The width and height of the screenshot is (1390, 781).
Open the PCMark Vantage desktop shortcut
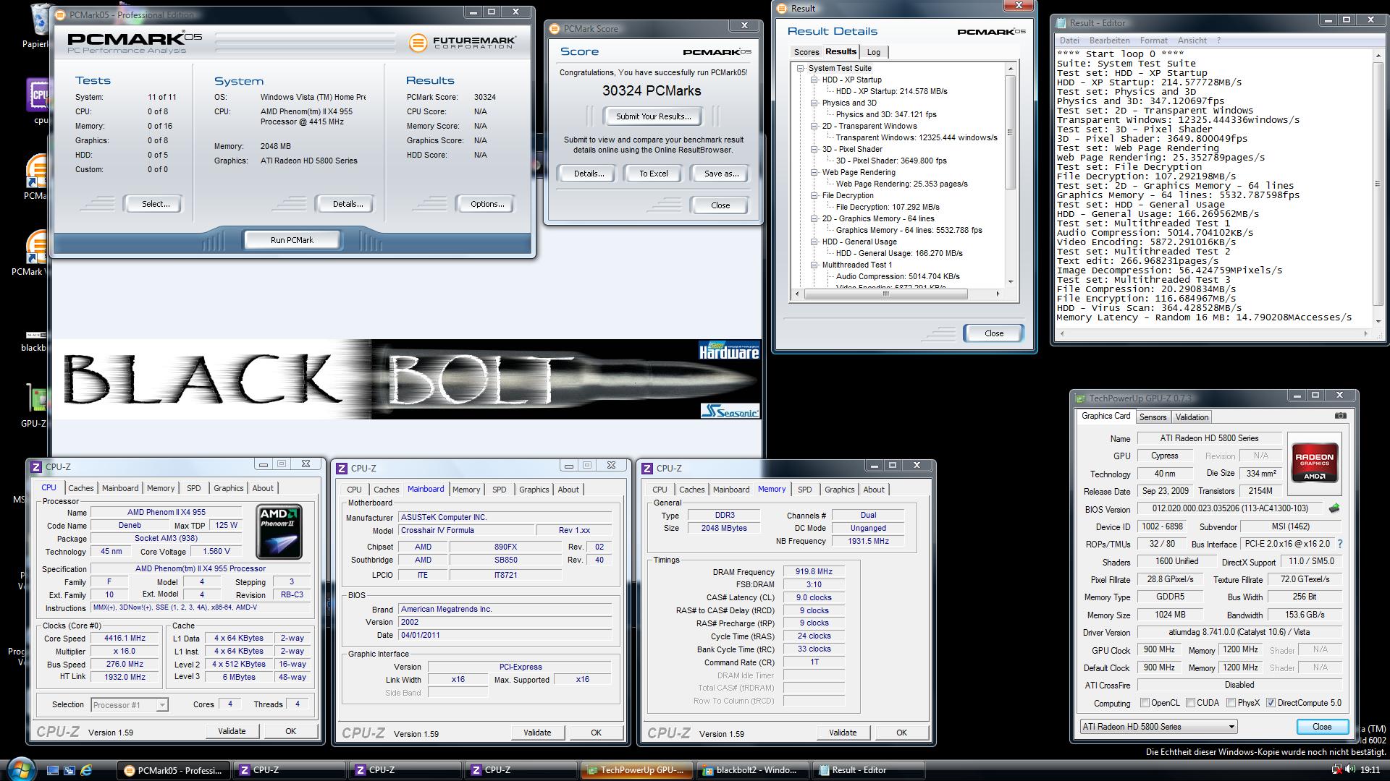point(35,253)
